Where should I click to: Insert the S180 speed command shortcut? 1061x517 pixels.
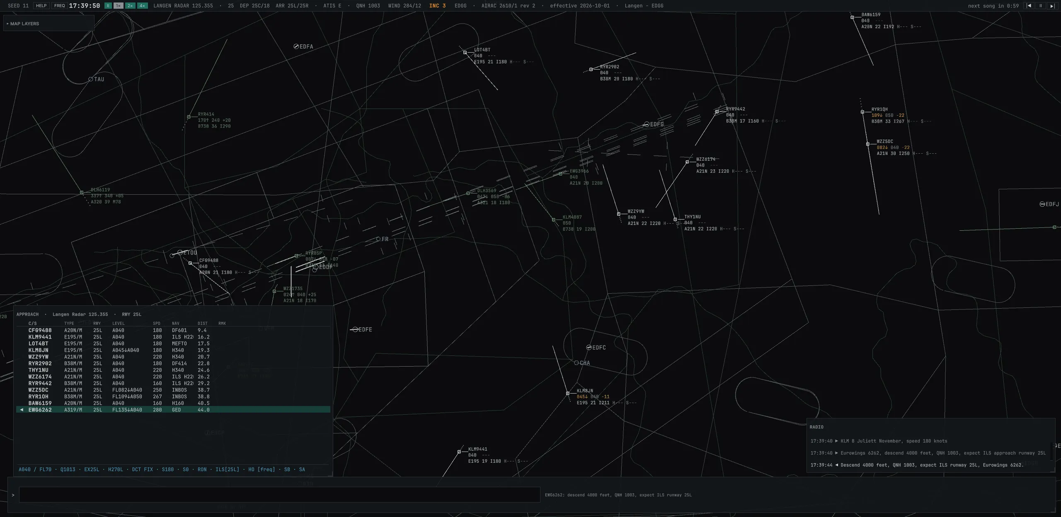[168, 469]
